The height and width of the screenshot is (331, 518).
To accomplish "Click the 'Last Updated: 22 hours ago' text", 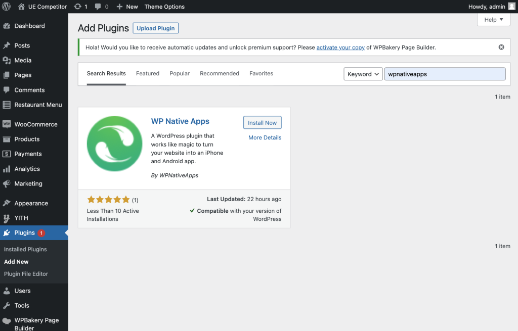I will (x=244, y=199).
